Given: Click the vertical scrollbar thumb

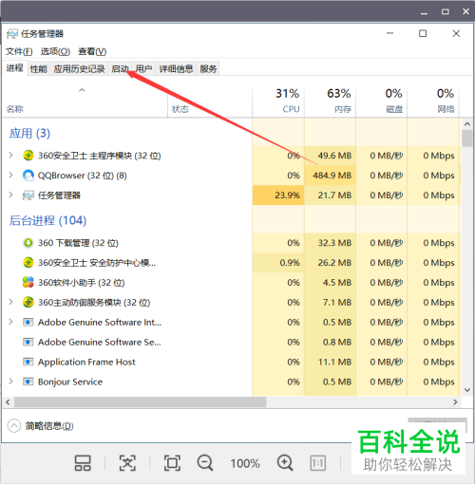Looking at the screenshot, I should pos(467,139).
